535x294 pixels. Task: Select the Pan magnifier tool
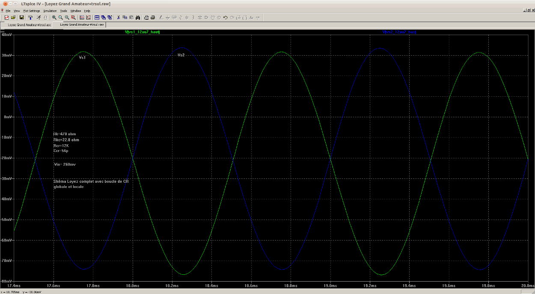pos(60,18)
